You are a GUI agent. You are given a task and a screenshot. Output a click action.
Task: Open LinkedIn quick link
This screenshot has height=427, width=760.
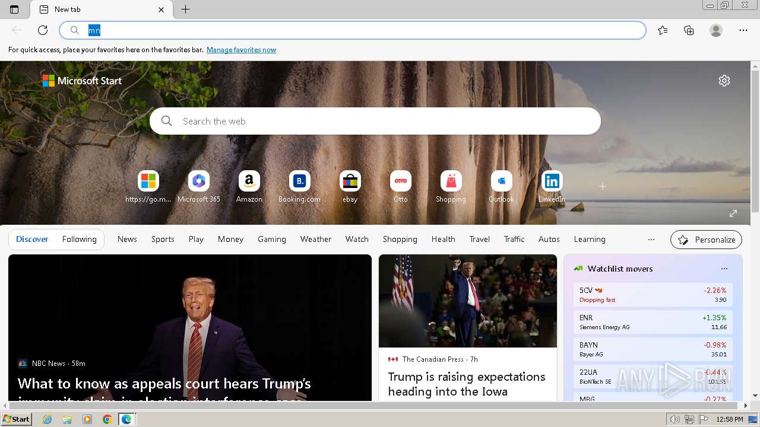click(x=552, y=187)
